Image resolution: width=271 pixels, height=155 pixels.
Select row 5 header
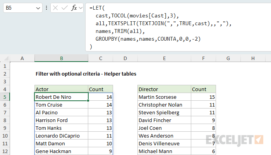[5, 97]
